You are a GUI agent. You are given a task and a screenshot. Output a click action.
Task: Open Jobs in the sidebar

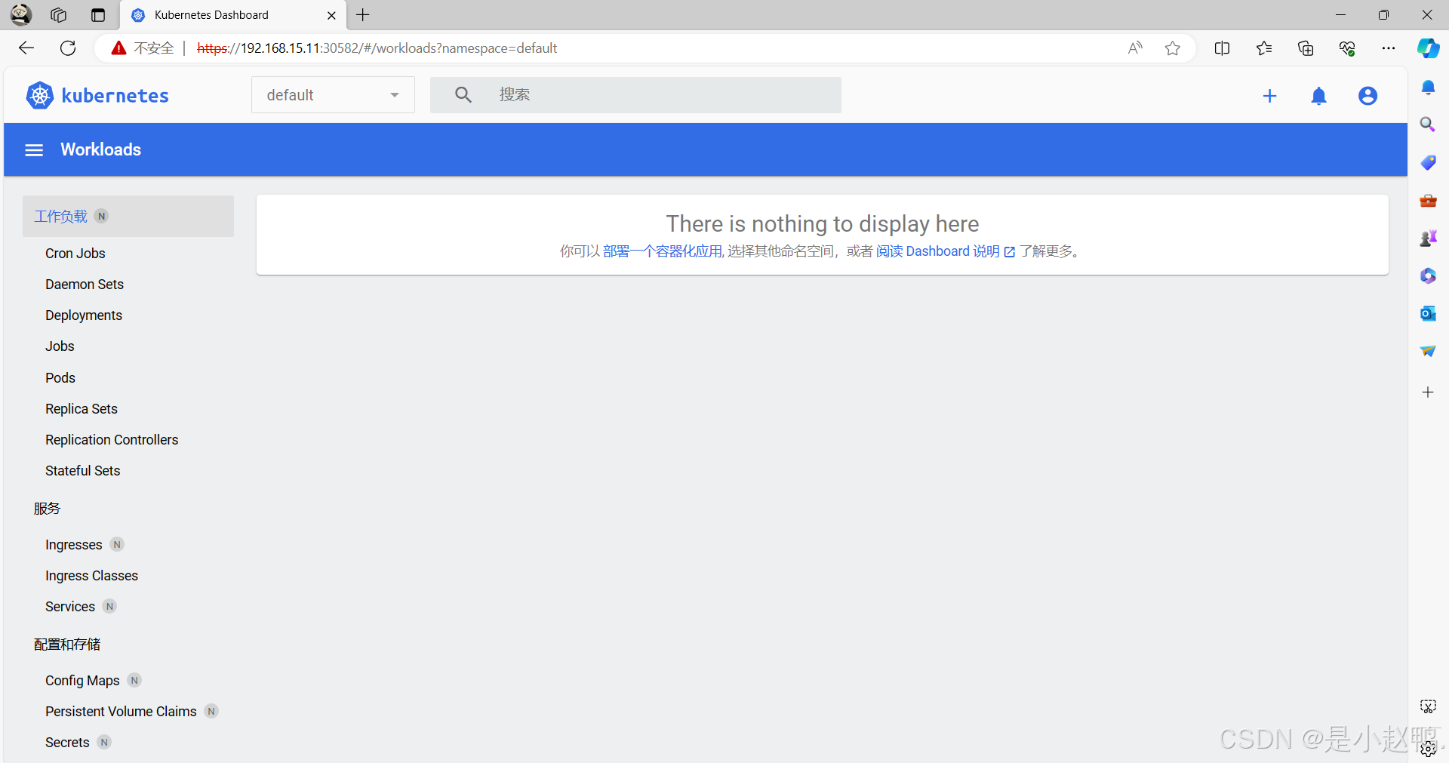coord(60,346)
